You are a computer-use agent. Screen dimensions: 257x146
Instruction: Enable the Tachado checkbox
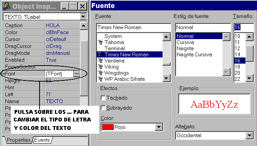pos(103,98)
